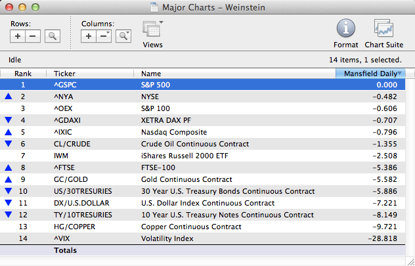
Task: Open the Format info icon
Action: 346,29
